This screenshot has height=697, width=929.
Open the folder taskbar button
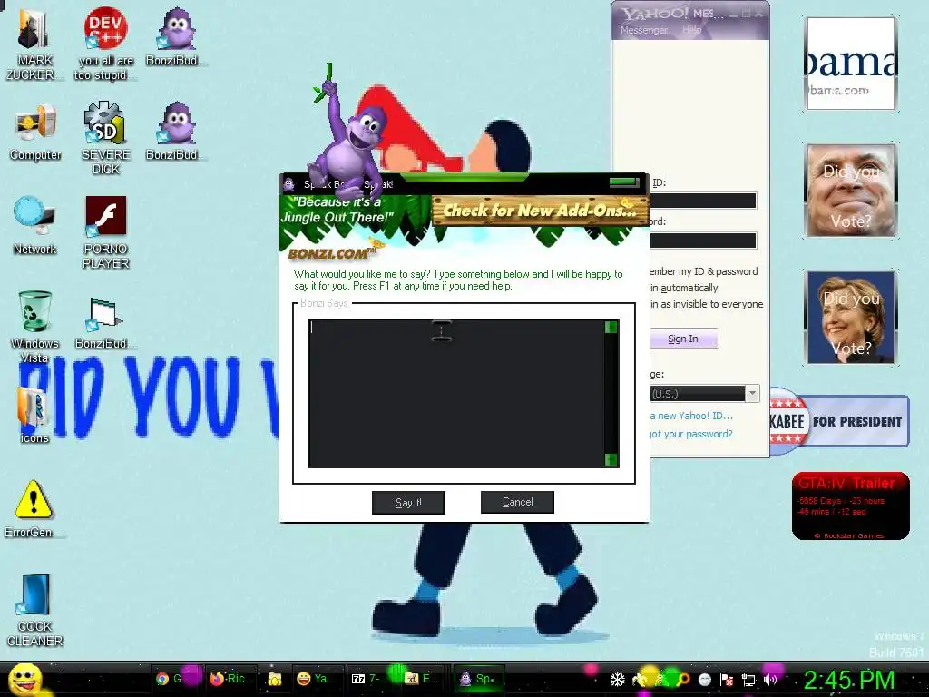[x=274, y=679]
